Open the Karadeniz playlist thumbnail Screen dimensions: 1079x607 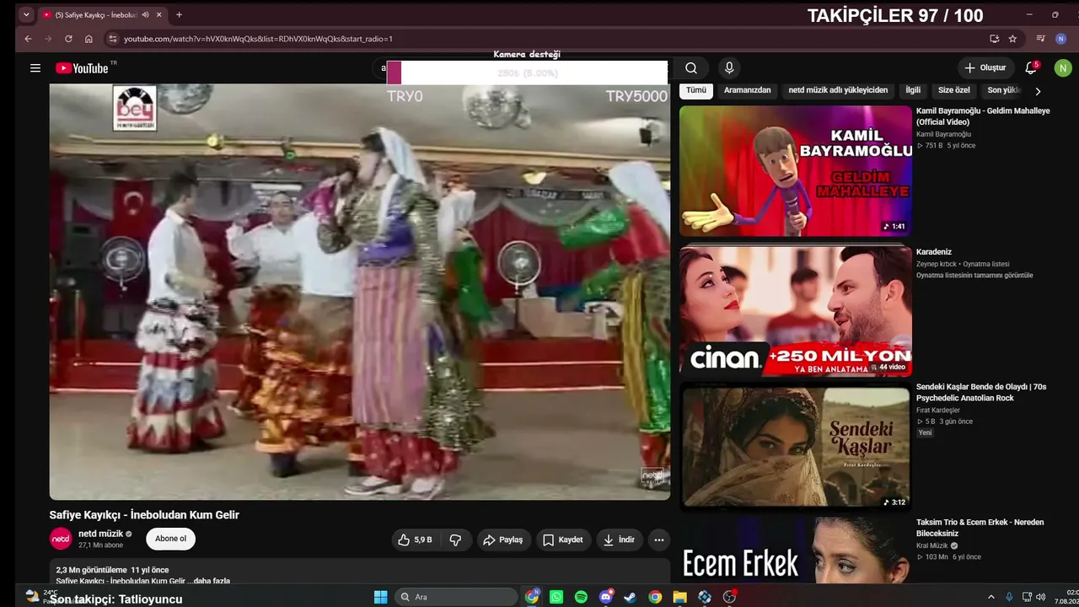[x=796, y=311]
